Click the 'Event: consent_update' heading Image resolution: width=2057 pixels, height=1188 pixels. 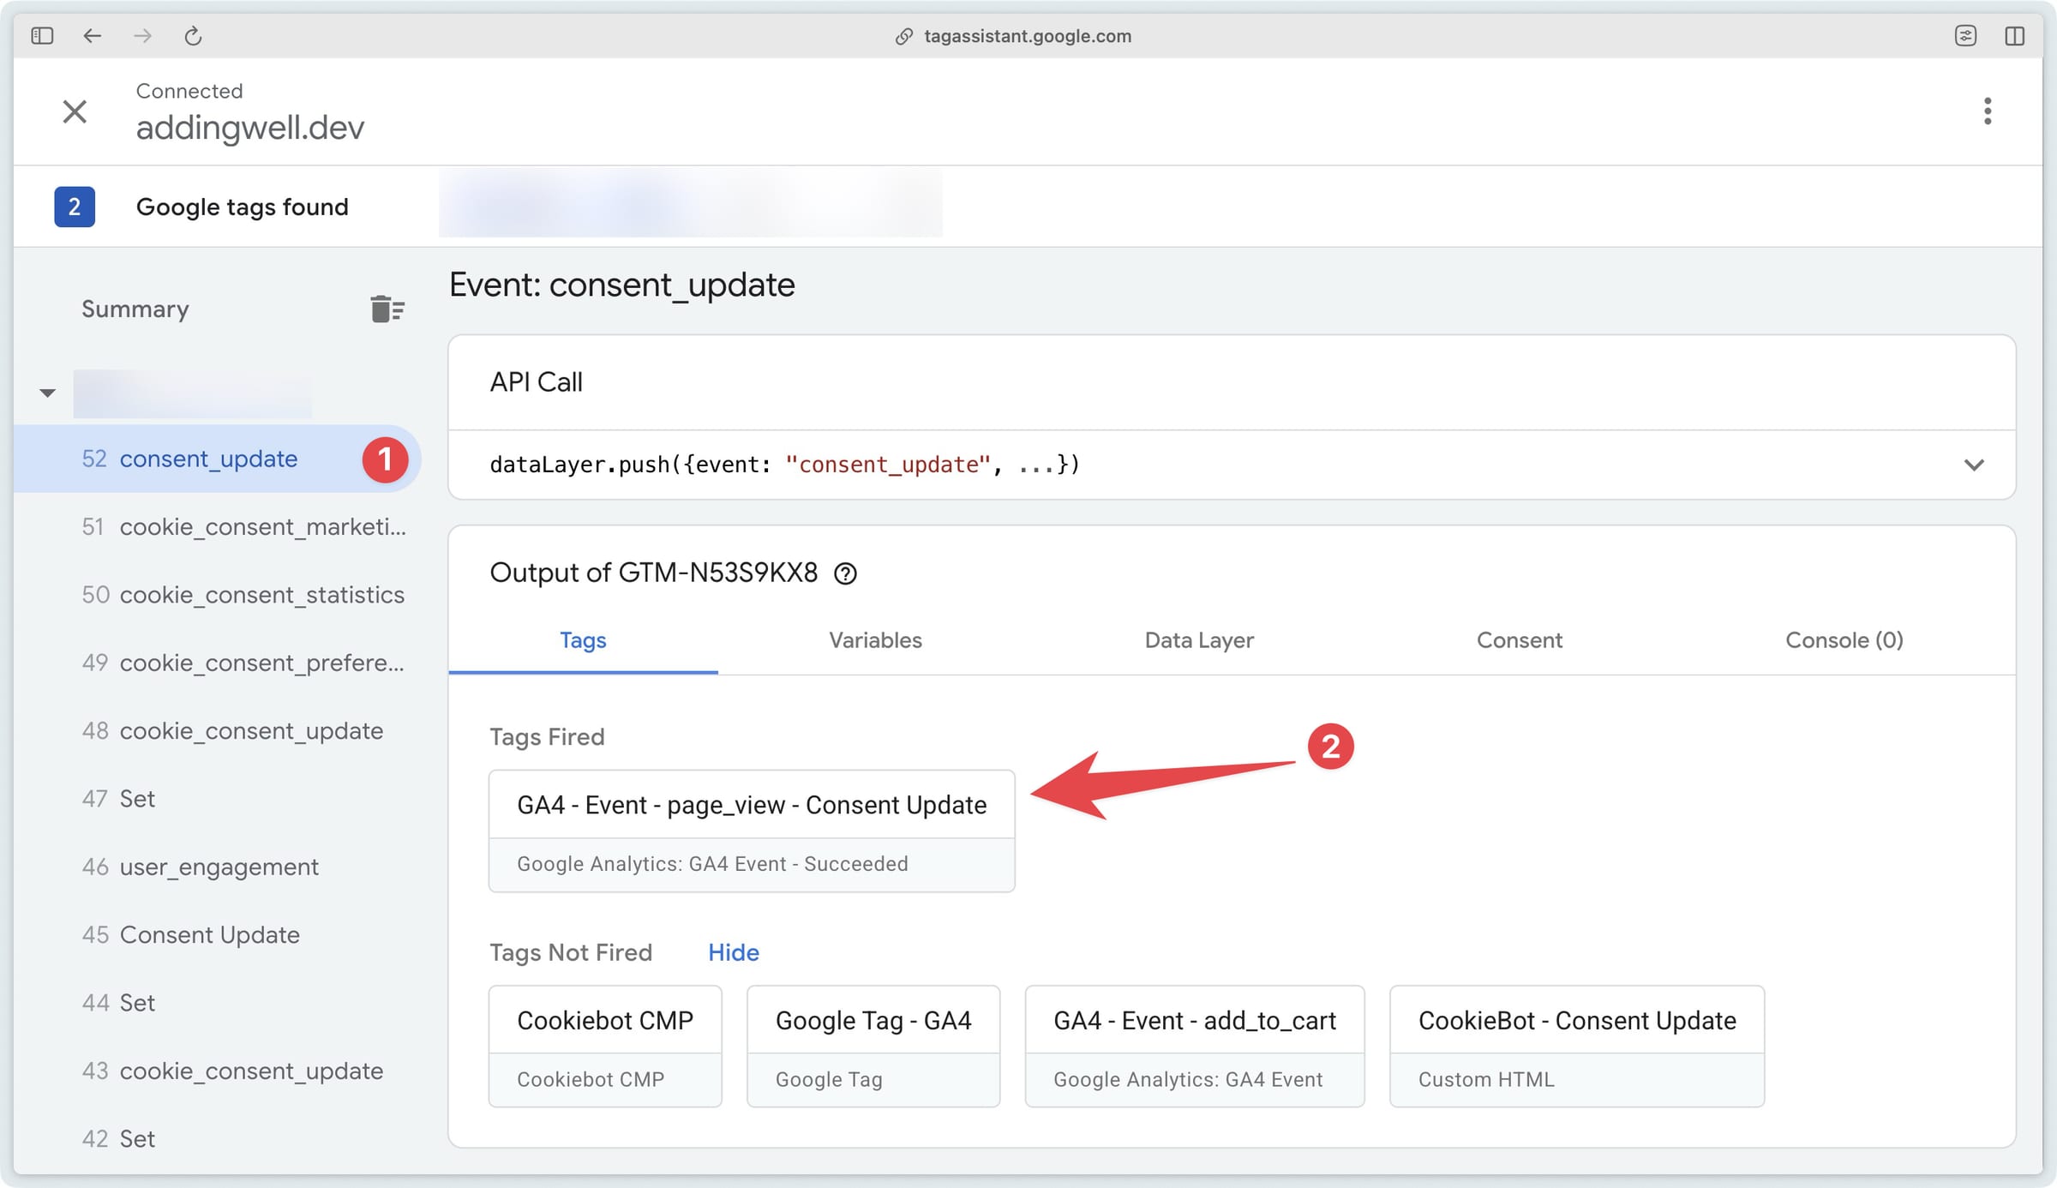coord(622,285)
